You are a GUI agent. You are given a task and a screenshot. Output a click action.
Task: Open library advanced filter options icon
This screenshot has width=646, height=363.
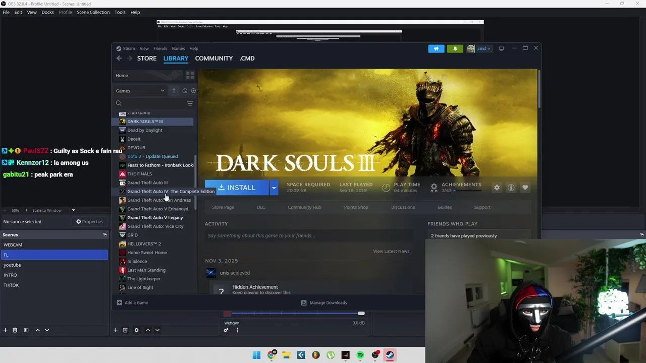click(190, 103)
